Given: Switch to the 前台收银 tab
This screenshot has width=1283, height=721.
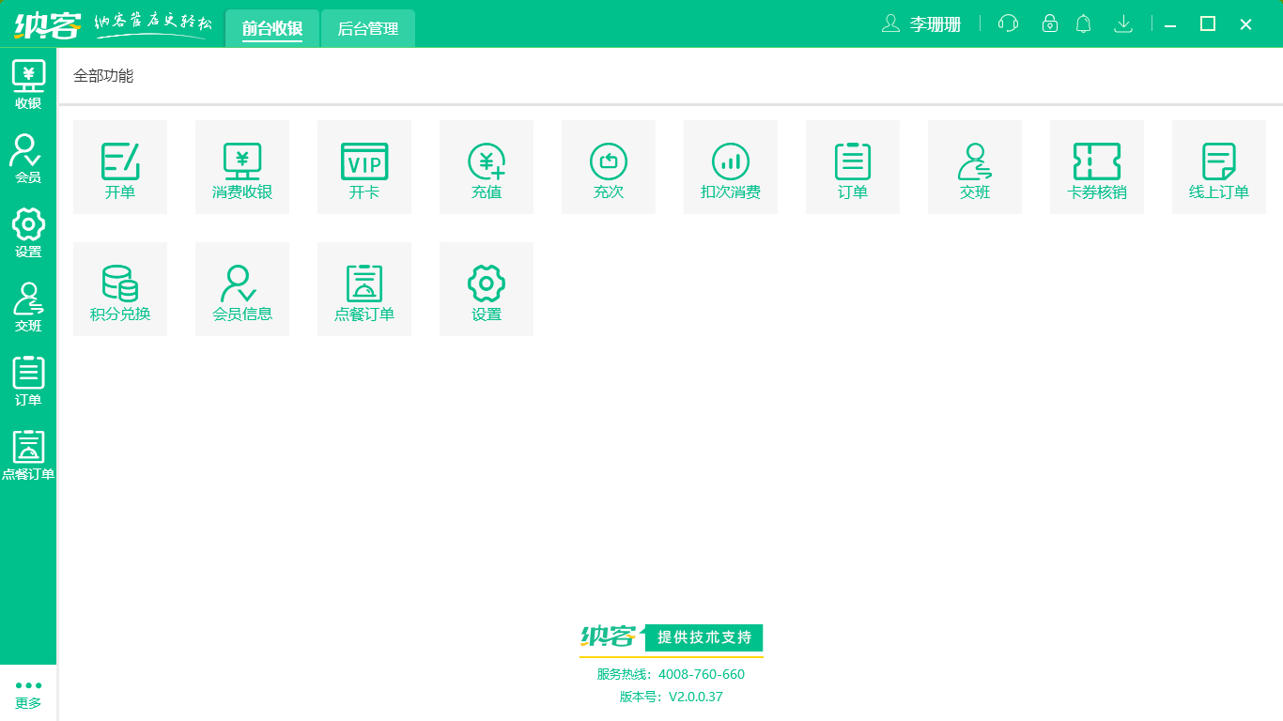Looking at the screenshot, I should (x=272, y=28).
